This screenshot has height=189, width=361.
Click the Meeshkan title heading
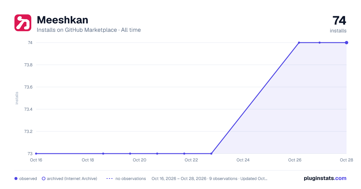[63, 20]
